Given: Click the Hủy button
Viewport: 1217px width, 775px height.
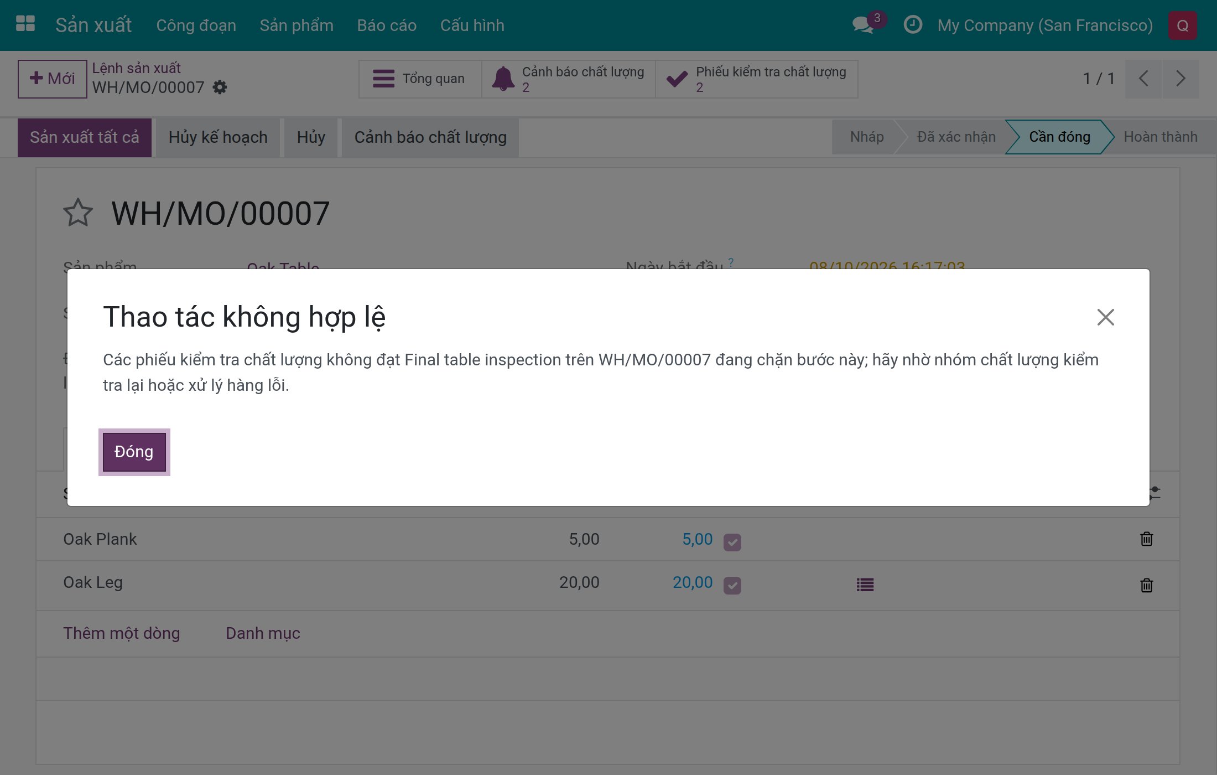Looking at the screenshot, I should pyautogui.click(x=311, y=137).
